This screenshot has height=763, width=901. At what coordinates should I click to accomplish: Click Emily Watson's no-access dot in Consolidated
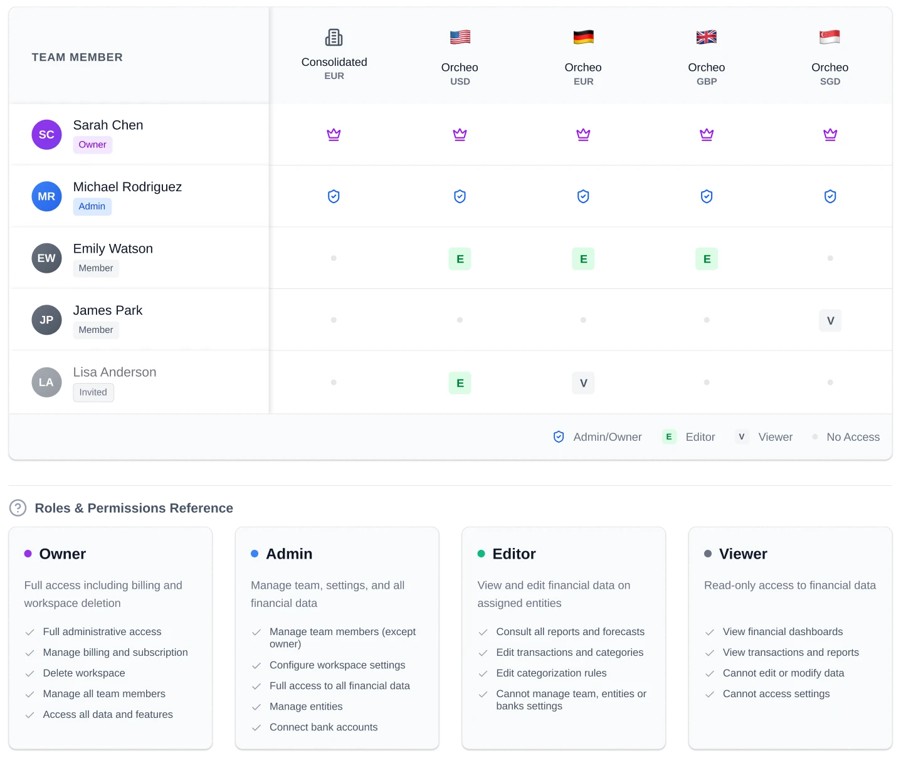(334, 258)
